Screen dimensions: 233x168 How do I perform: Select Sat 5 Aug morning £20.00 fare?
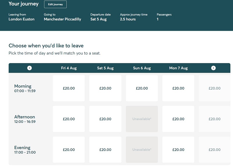pyautogui.click(x=105, y=88)
